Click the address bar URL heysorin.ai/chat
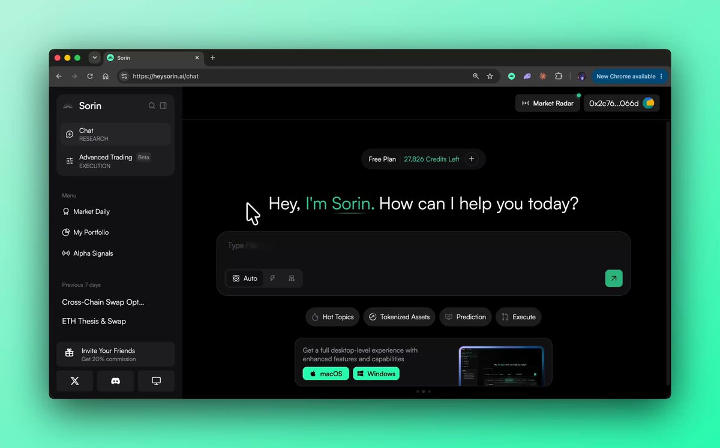The image size is (720, 448). pos(166,76)
